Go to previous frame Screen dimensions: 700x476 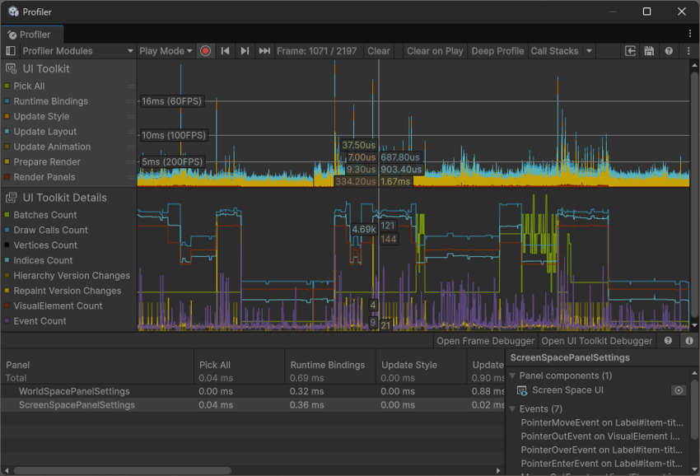click(225, 51)
